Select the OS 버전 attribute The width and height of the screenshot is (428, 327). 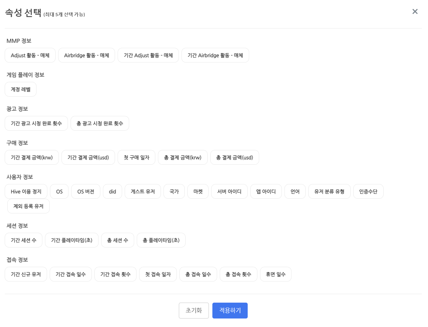(x=86, y=191)
